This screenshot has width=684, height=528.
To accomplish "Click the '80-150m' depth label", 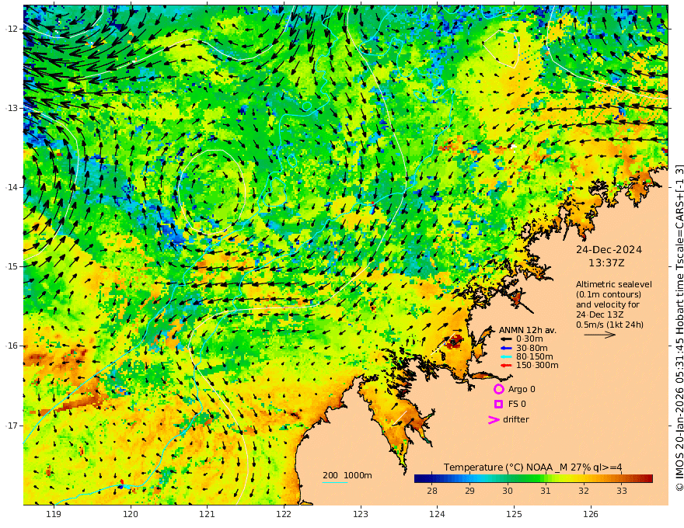I will [x=535, y=357].
